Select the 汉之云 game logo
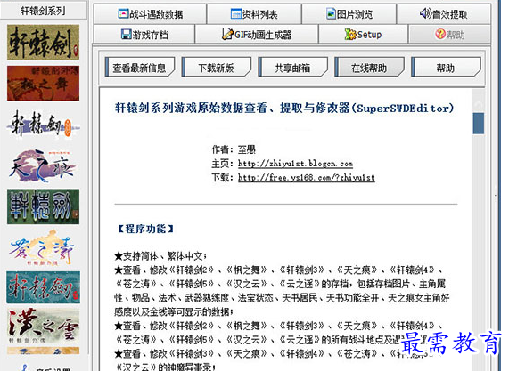Image resolution: width=509 pixels, height=371 pixels. coord(43,326)
